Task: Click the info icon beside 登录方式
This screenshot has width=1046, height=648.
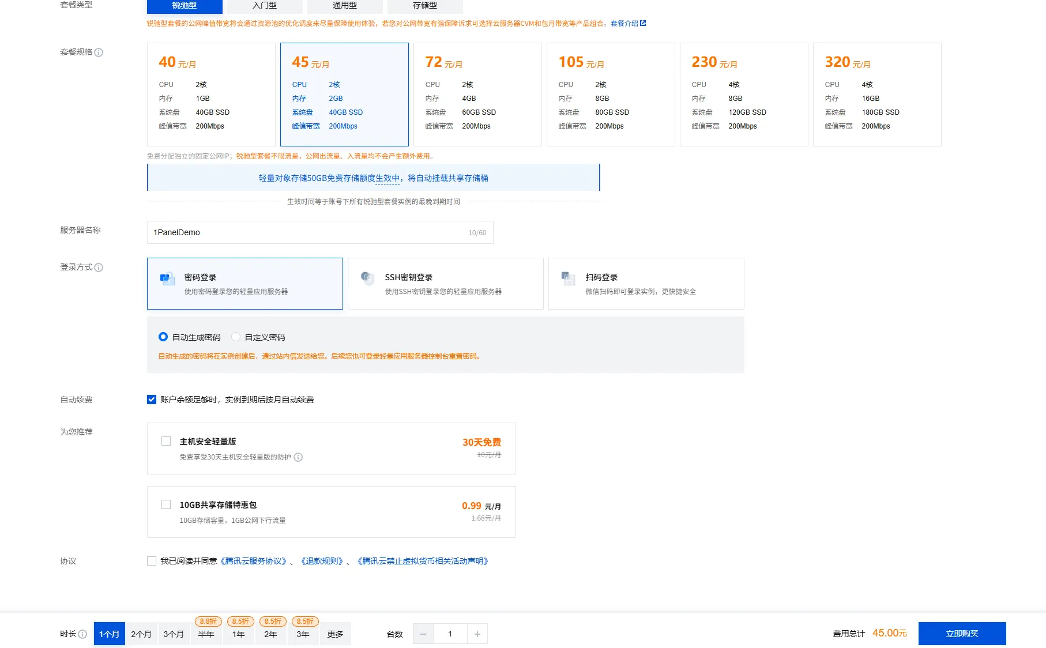Action: [99, 268]
